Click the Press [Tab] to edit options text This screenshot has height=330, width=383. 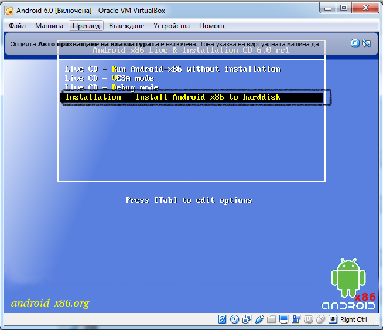(189, 200)
